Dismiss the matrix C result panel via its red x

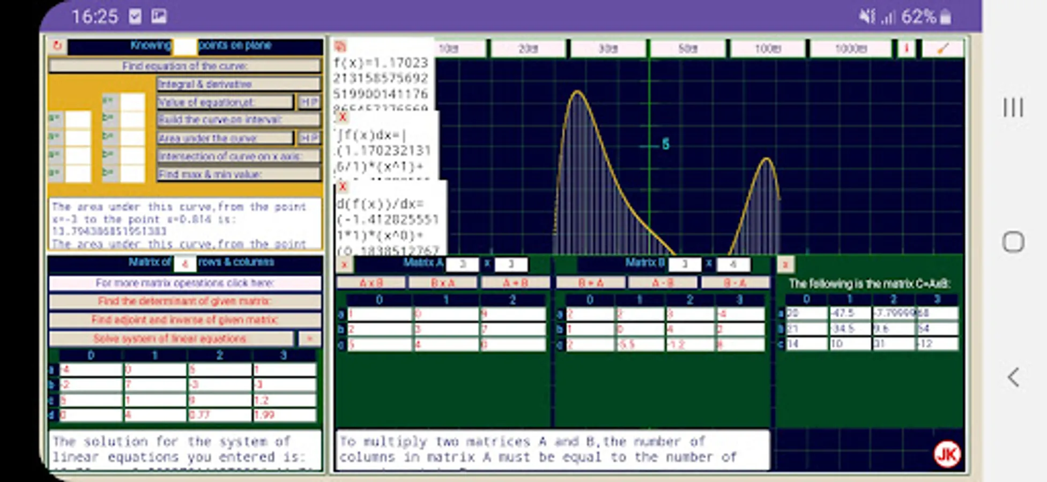[786, 264]
